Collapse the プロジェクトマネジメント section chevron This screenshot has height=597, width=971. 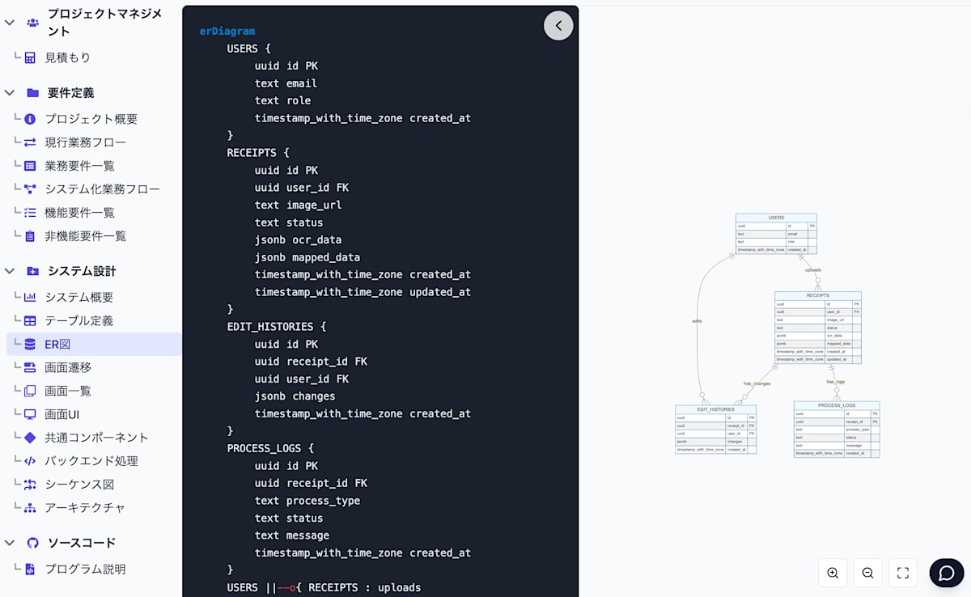point(10,23)
